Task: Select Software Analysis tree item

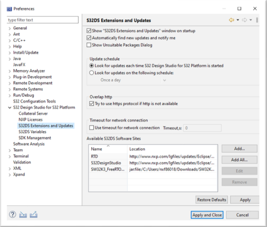Action: 29,144
